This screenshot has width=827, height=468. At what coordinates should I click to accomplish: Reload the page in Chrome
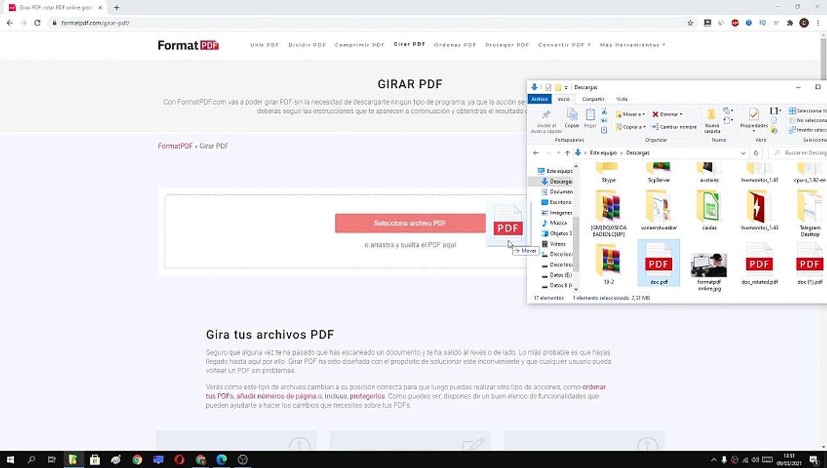click(37, 23)
